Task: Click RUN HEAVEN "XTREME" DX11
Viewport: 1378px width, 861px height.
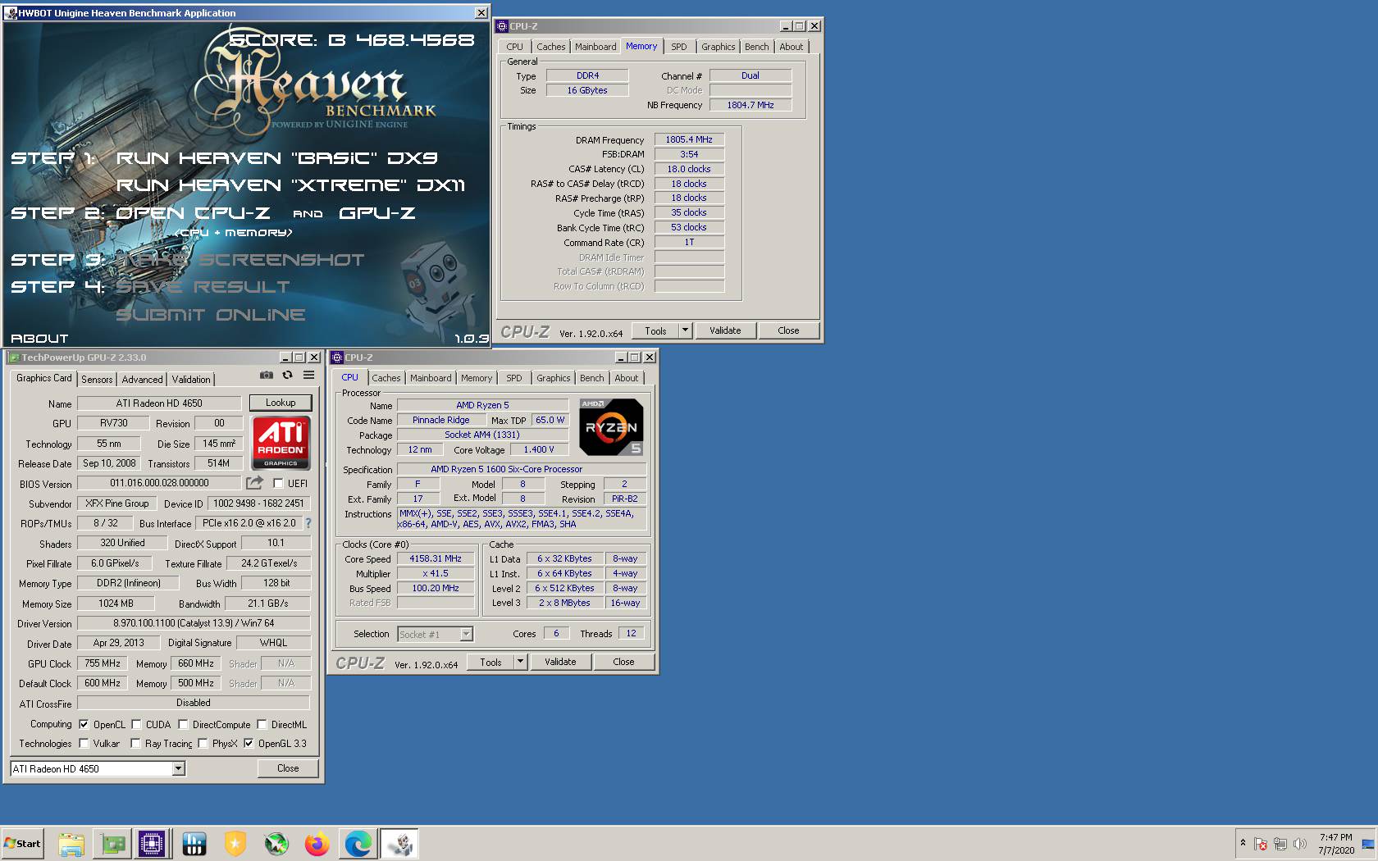Action: point(290,185)
